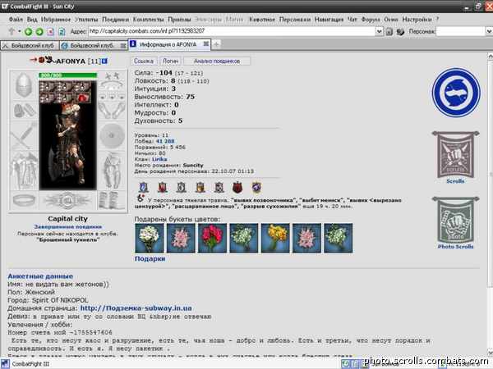Click the first blue shield medal icon
The height and width of the screenshot is (369, 493).
point(144,187)
